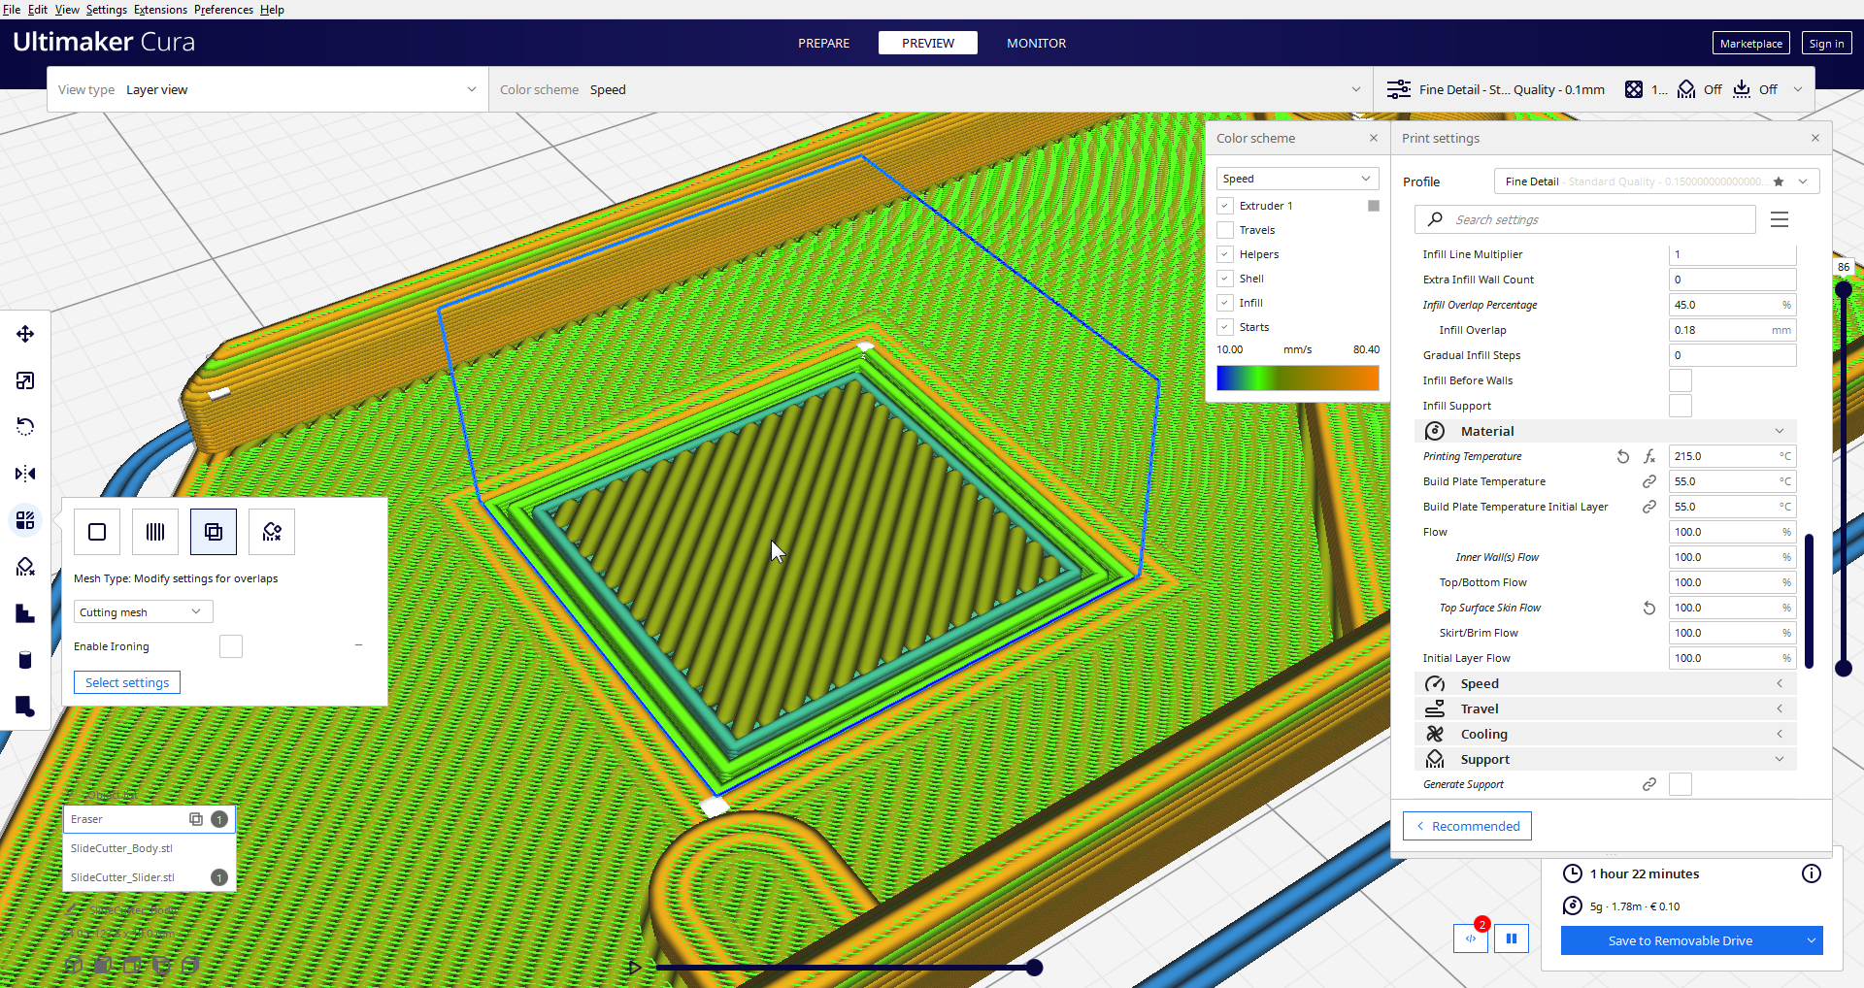
Task: Choose Modify settings for overlaps icon
Action: tap(214, 532)
